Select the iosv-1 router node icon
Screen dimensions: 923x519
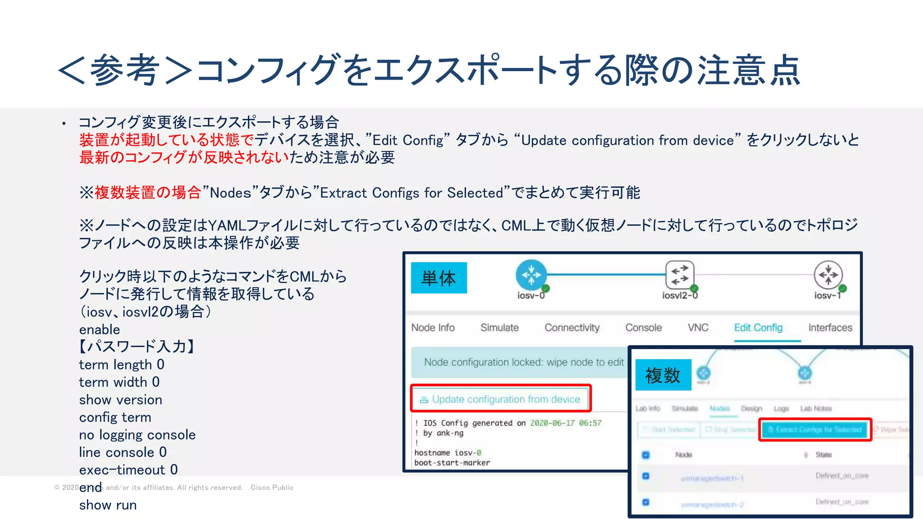tap(828, 275)
